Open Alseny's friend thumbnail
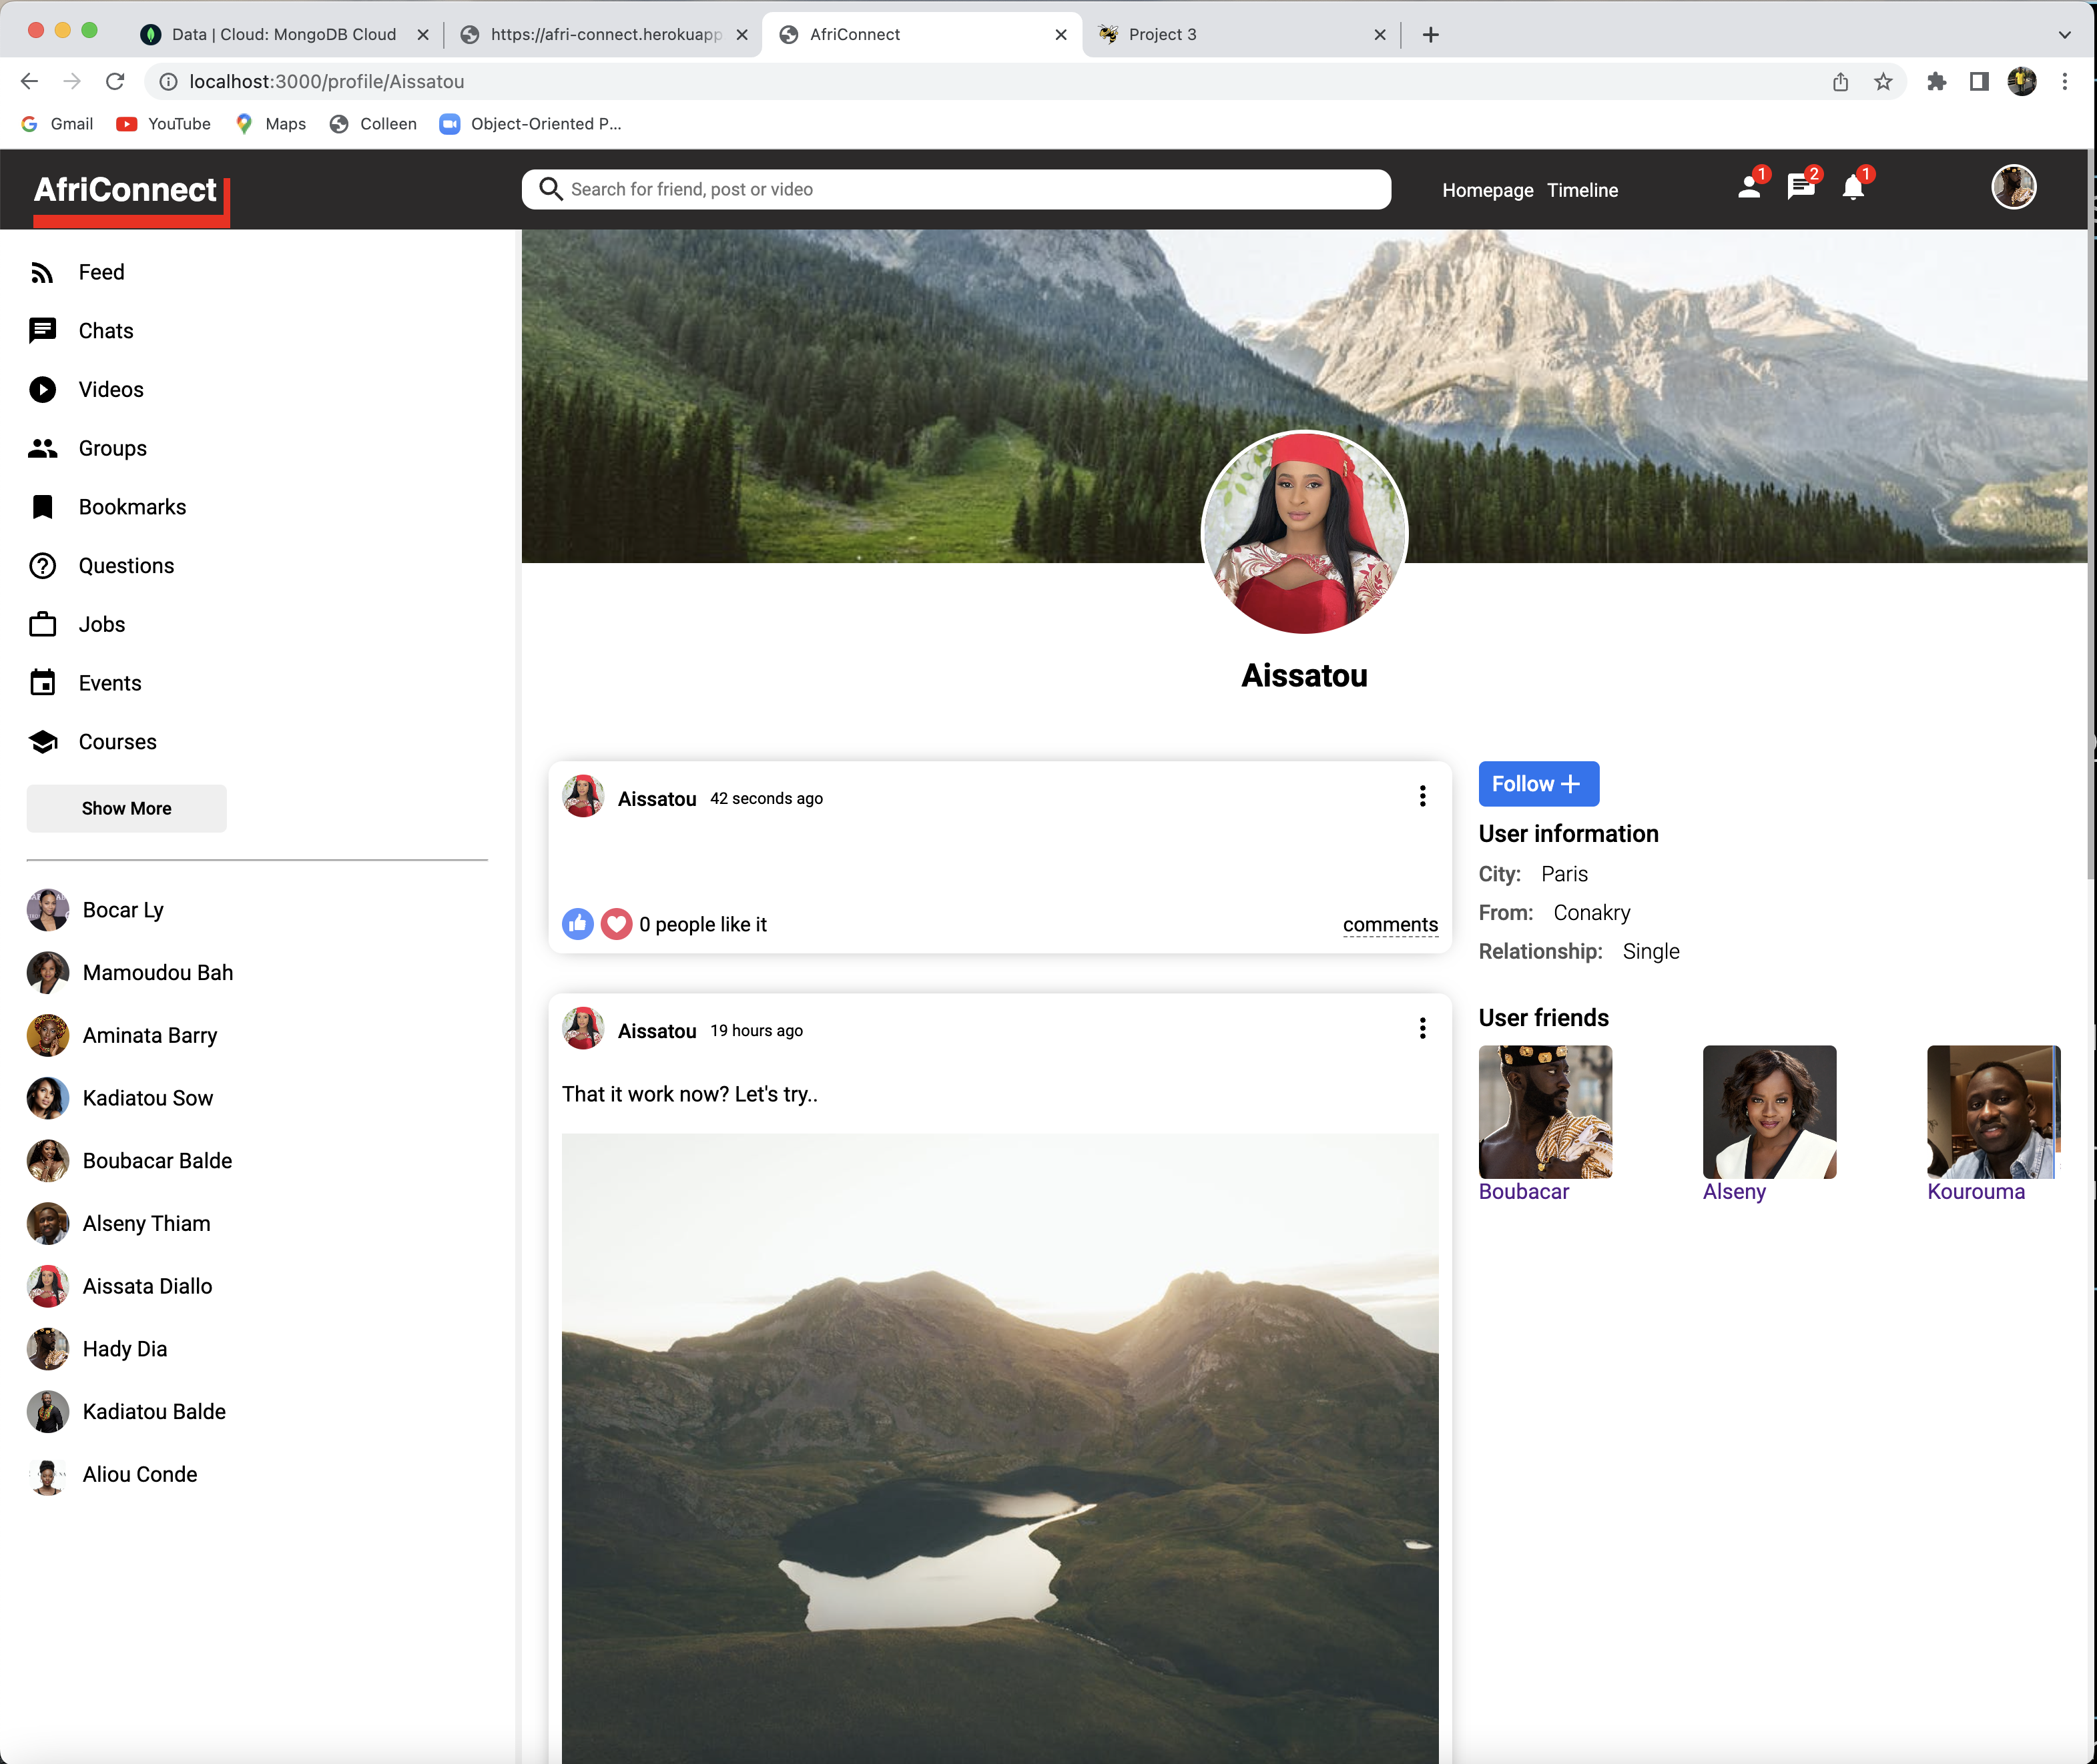Screen dimensions: 2097x1764 [x=1769, y=1112]
